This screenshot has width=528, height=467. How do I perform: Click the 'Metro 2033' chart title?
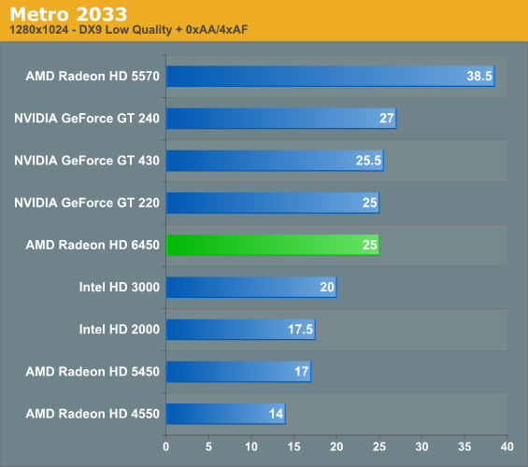point(68,14)
